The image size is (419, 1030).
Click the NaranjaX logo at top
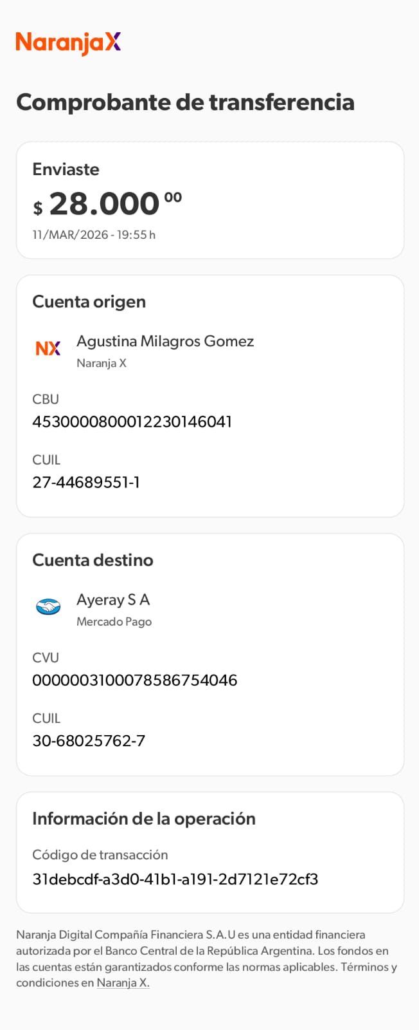tap(68, 42)
